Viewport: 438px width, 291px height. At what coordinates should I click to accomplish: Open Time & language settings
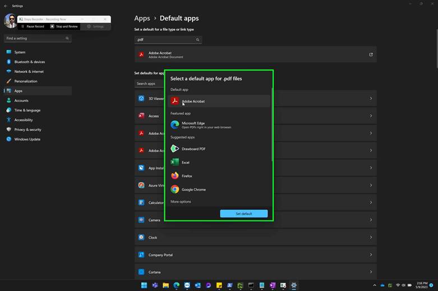[x=38, y=110]
